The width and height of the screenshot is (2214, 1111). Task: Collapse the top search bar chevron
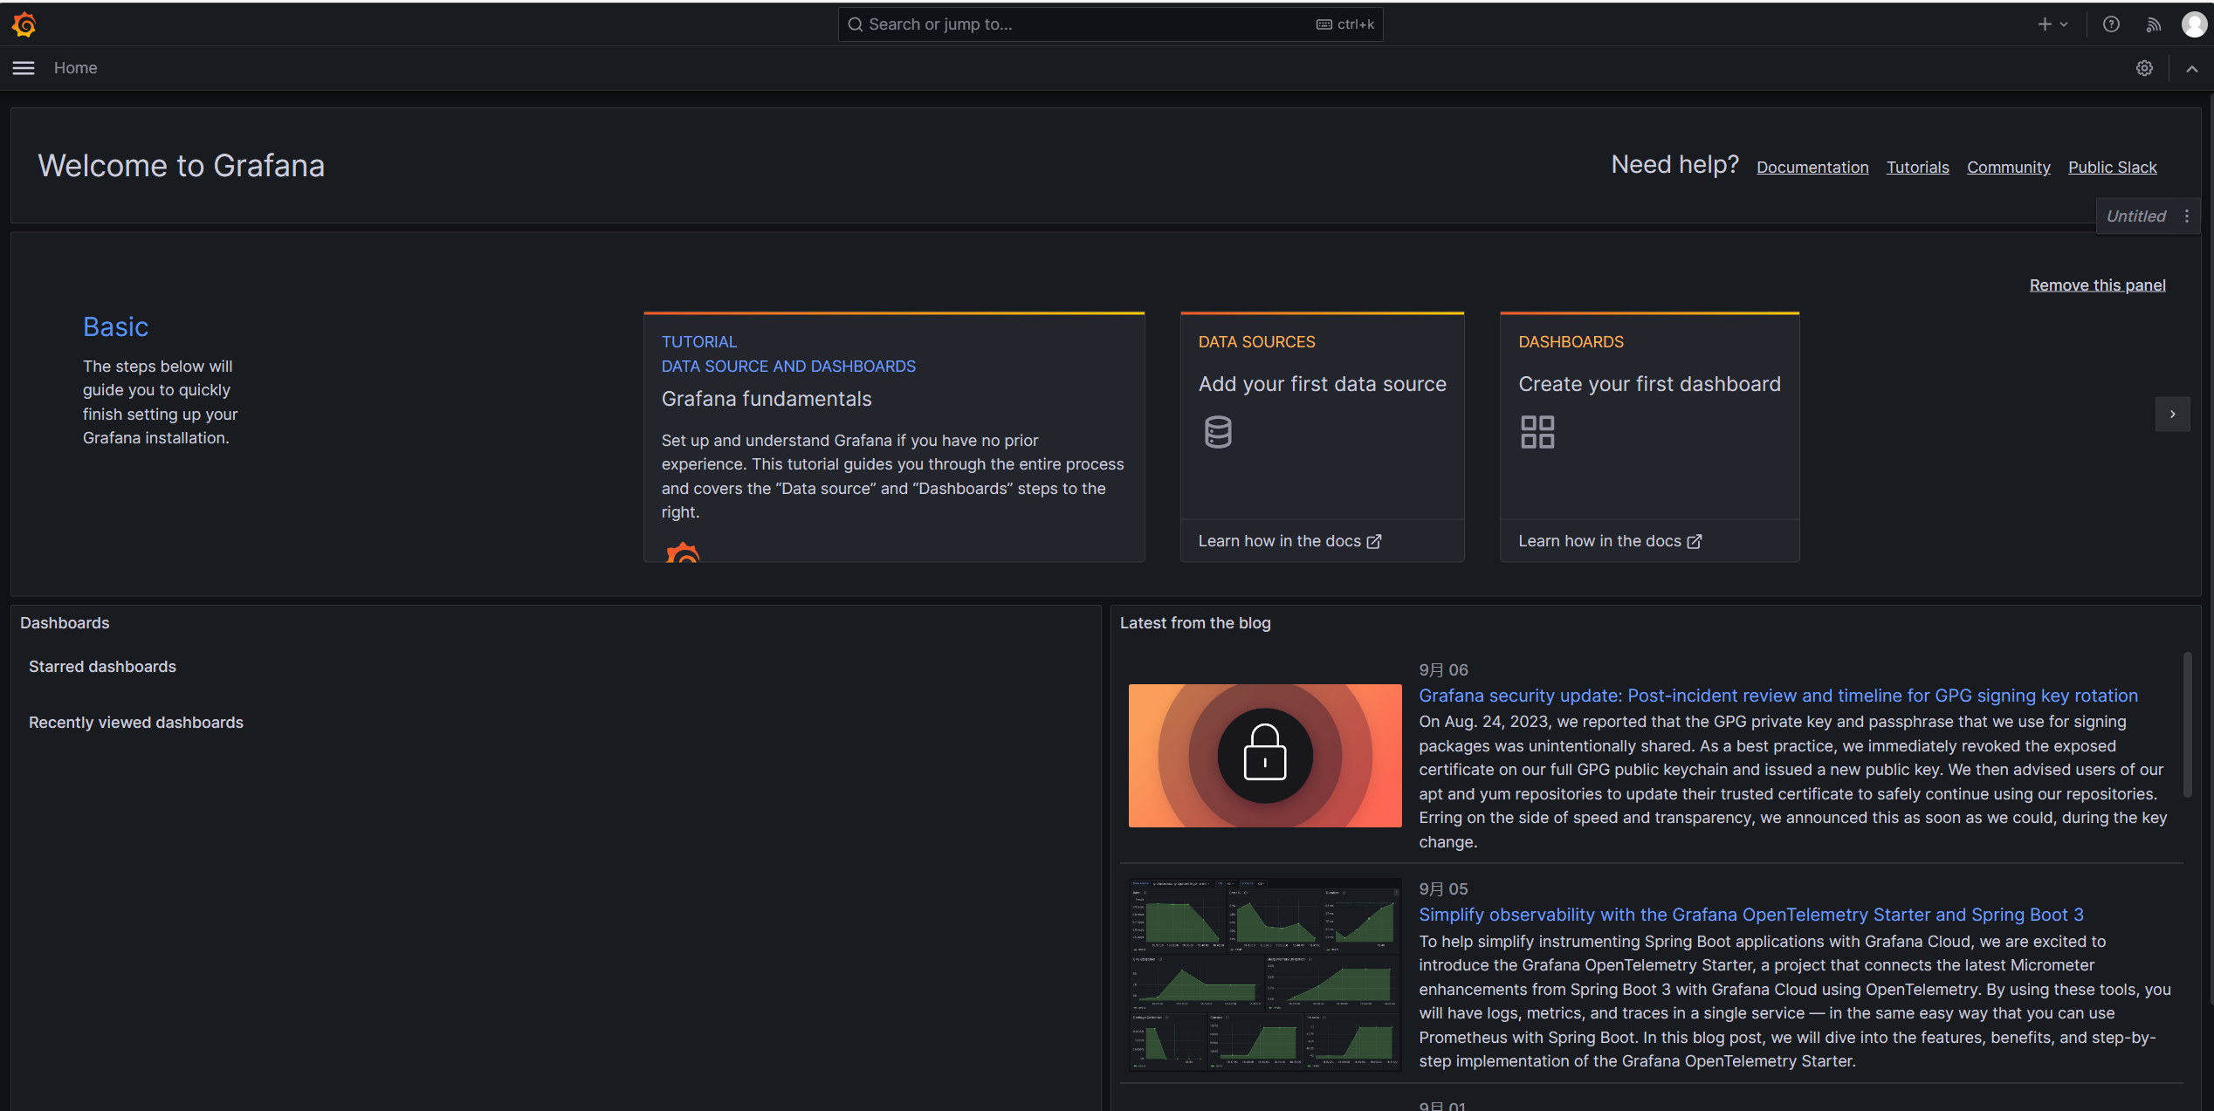point(2191,68)
